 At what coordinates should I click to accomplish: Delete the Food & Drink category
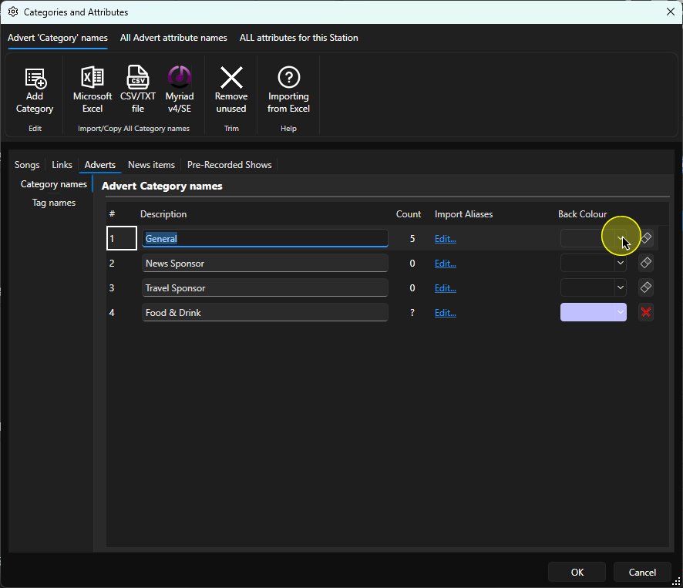(x=645, y=312)
